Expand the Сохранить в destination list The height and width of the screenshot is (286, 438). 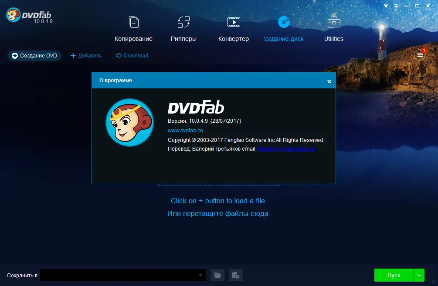201,275
